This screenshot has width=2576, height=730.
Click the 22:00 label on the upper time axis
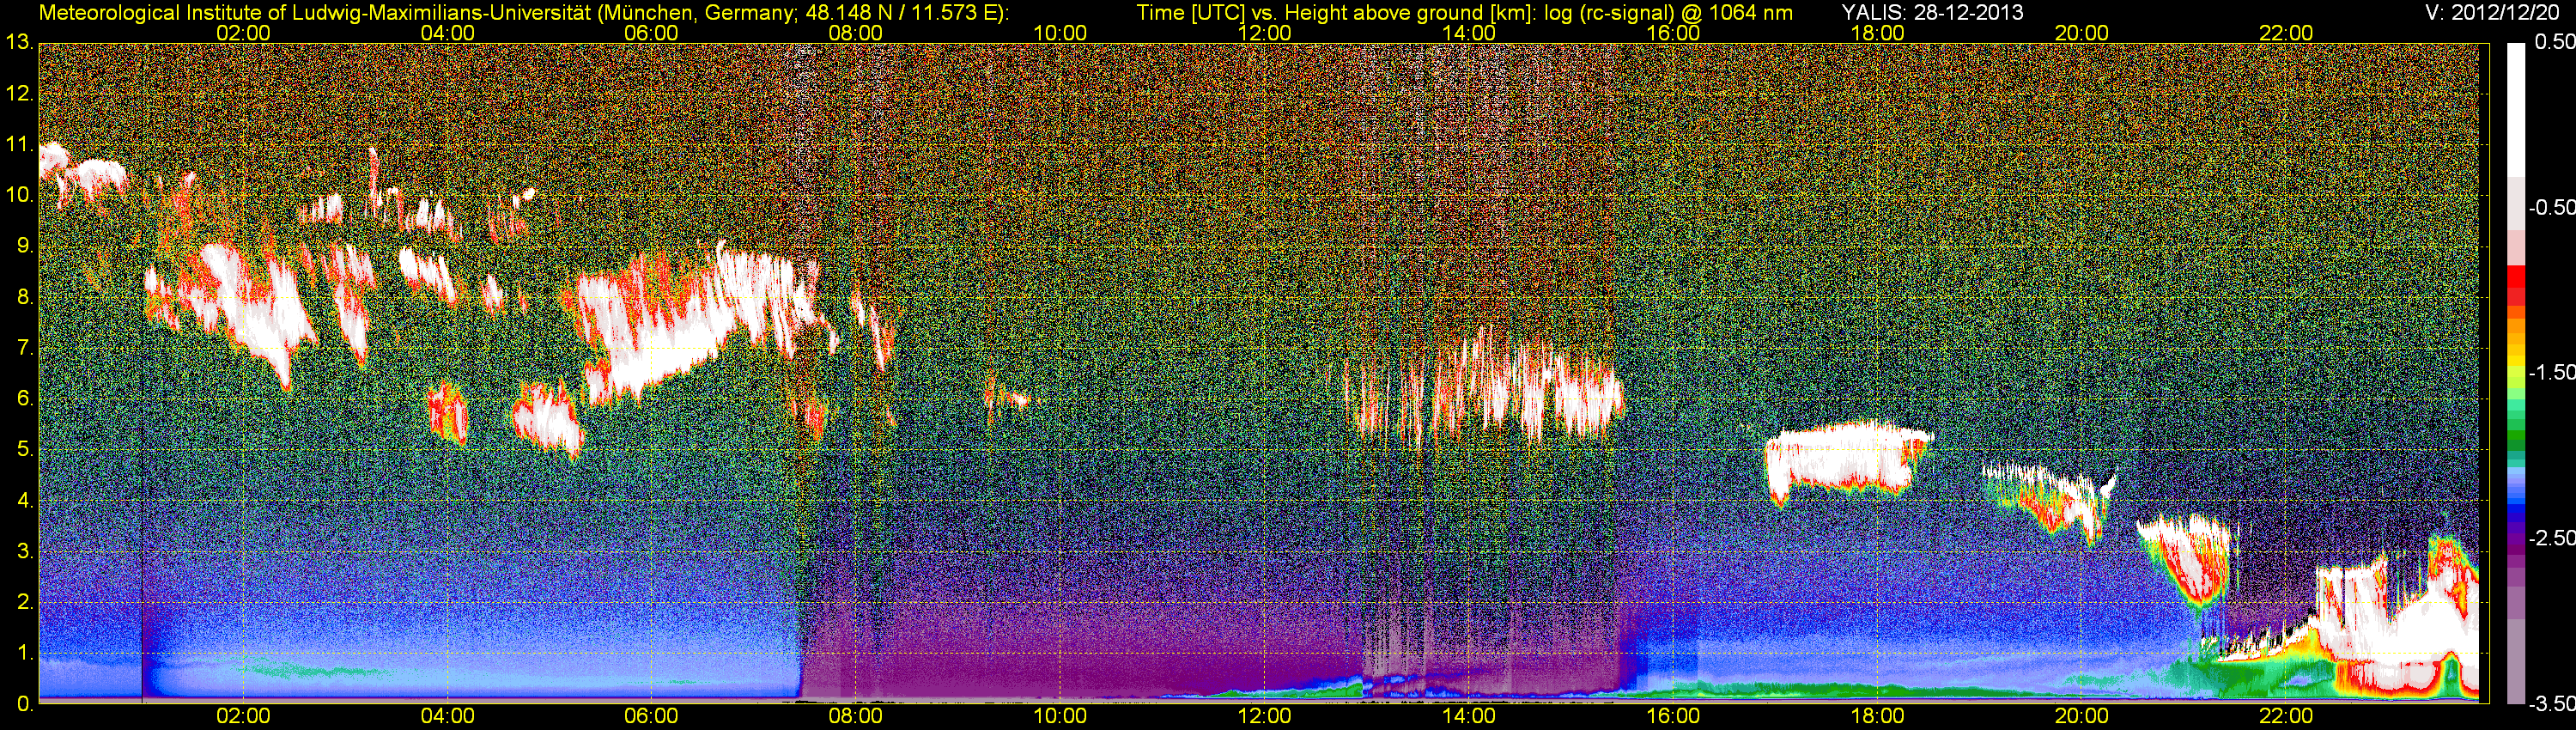coord(2286,33)
